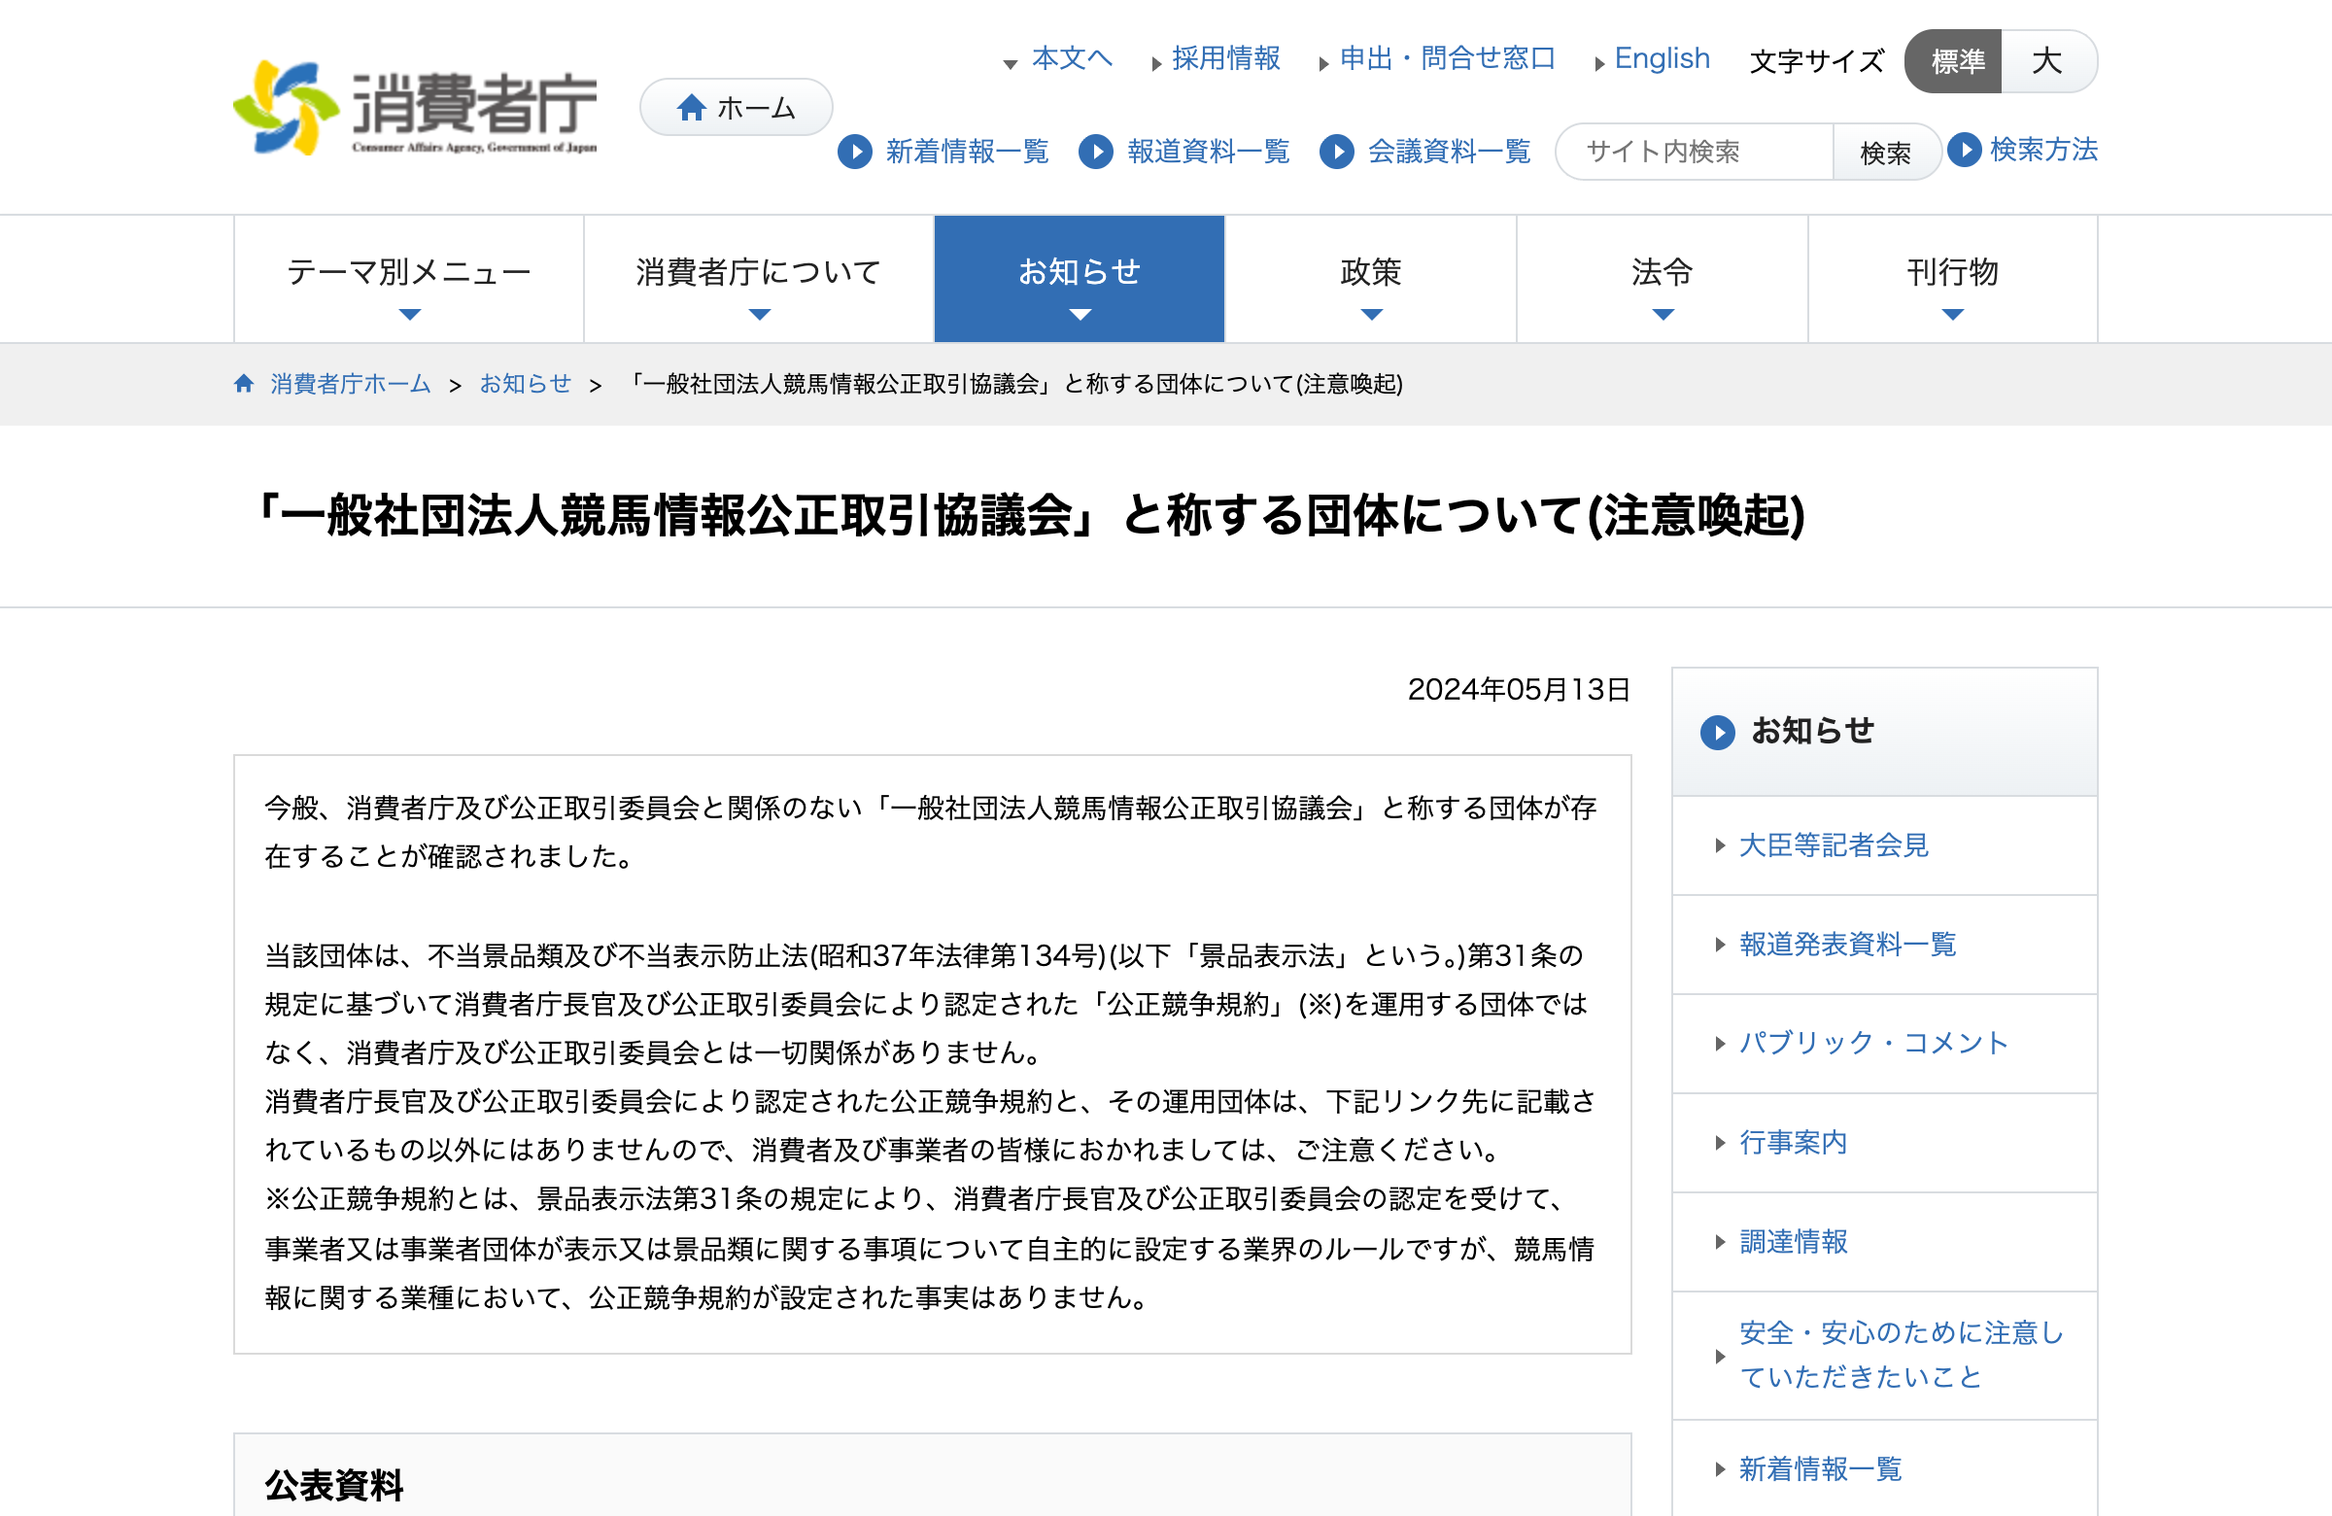The width and height of the screenshot is (2332, 1516).
Task: Open 安全・安心のために注意していただきたいこと link
Action: [1902, 1356]
